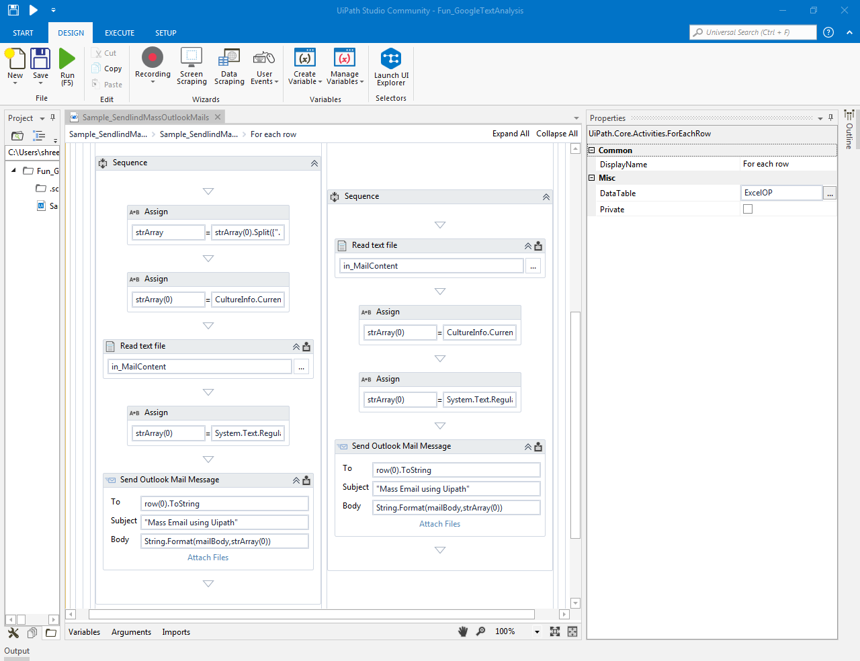Click the open folder icon in Project panel
Screen dimensions: 860x661
[x=17, y=136]
